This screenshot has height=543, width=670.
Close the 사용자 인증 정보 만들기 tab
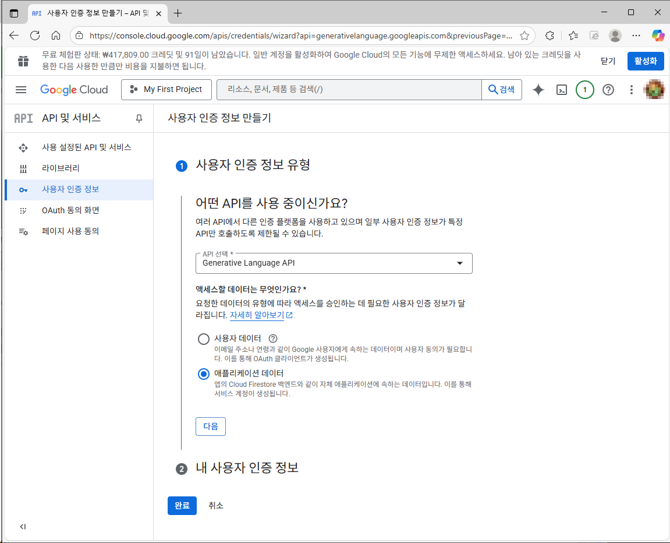pyautogui.click(x=158, y=13)
